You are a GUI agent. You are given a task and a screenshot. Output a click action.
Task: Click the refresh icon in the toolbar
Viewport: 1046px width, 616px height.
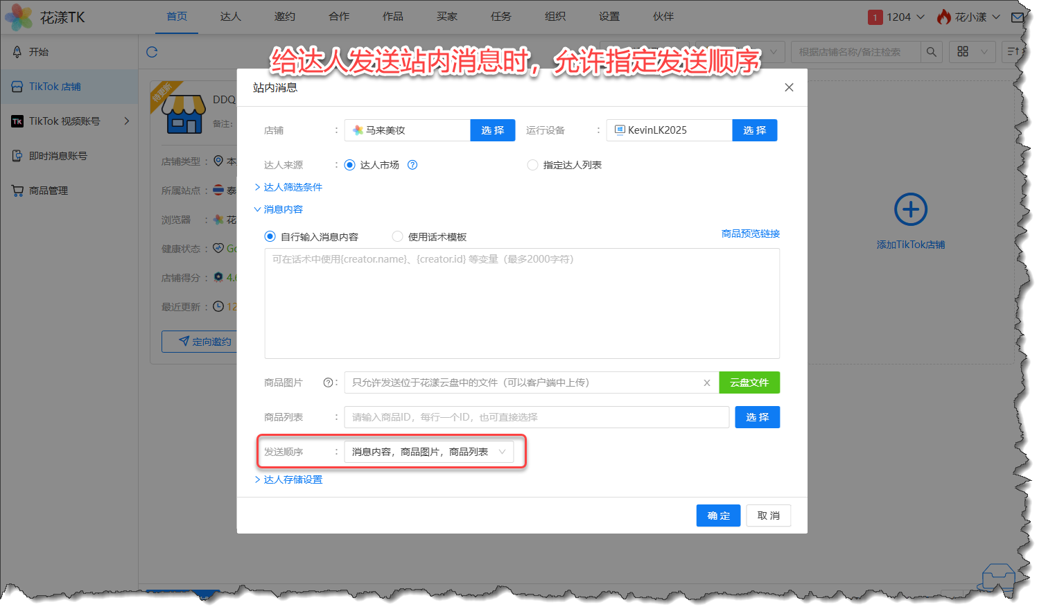point(152,52)
